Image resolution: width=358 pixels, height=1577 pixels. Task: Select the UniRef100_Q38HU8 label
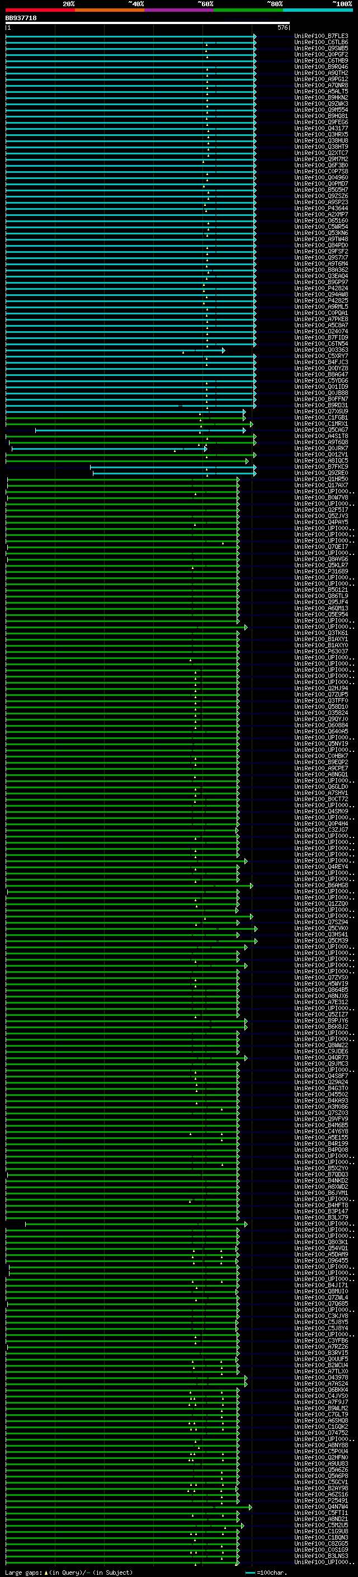(x=321, y=140)
